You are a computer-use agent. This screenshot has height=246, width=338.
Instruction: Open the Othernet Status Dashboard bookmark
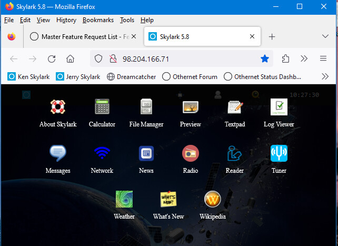click(x=262, y=76)
